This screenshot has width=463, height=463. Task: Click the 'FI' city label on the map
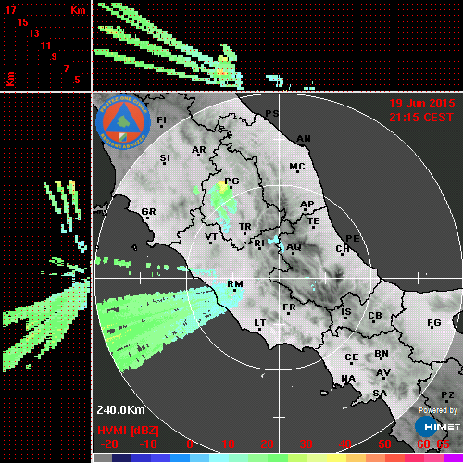click(161, 119)
